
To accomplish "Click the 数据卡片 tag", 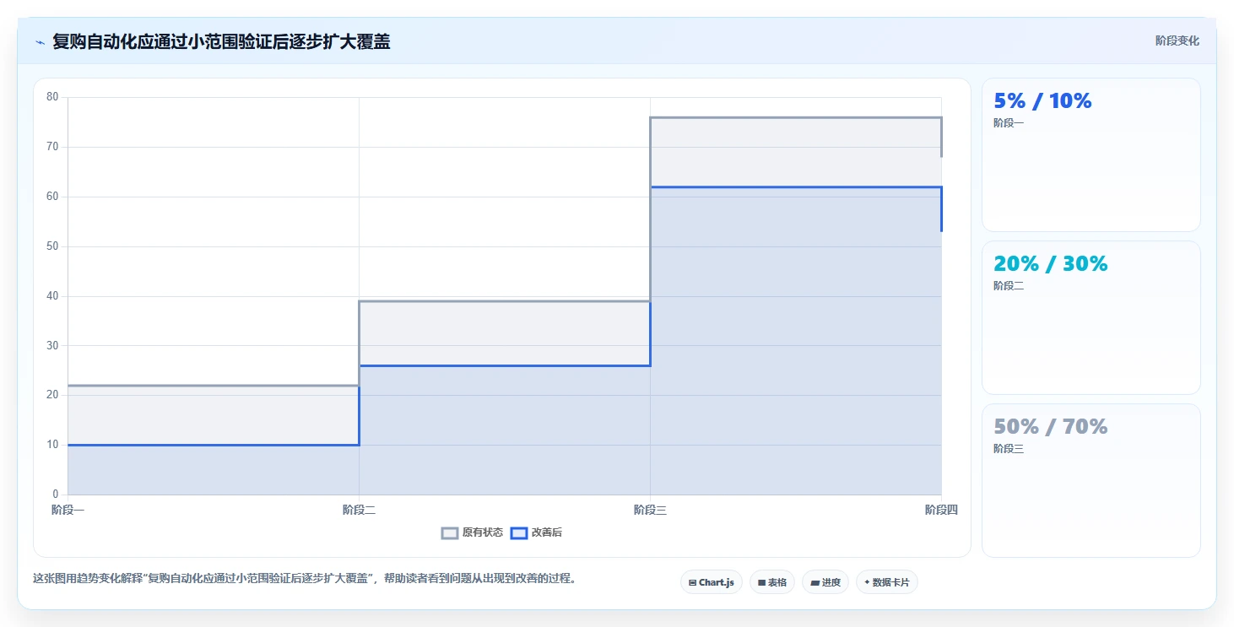I will pyautogui.click(x=886, y=582).
